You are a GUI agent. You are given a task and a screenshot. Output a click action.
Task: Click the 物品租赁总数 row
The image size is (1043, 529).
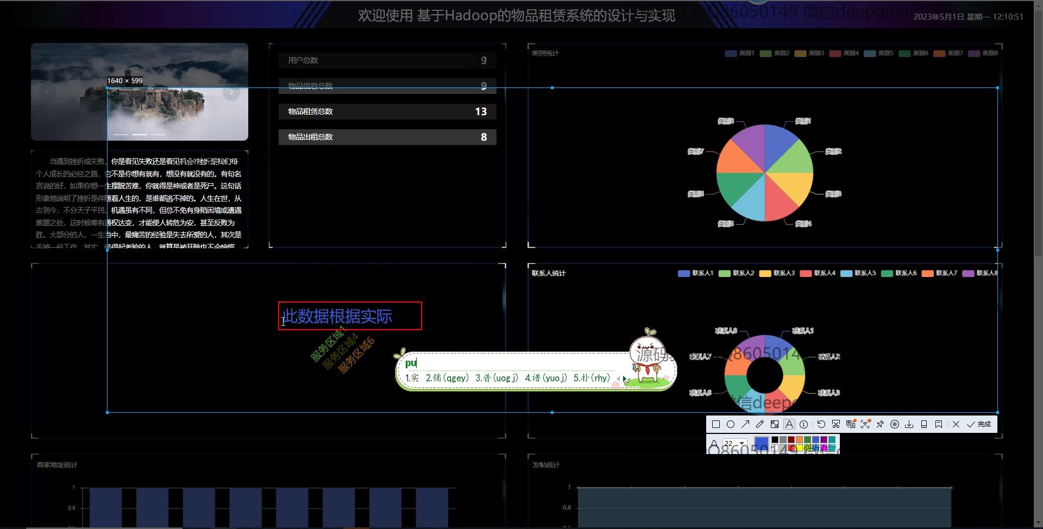[387, 111]
